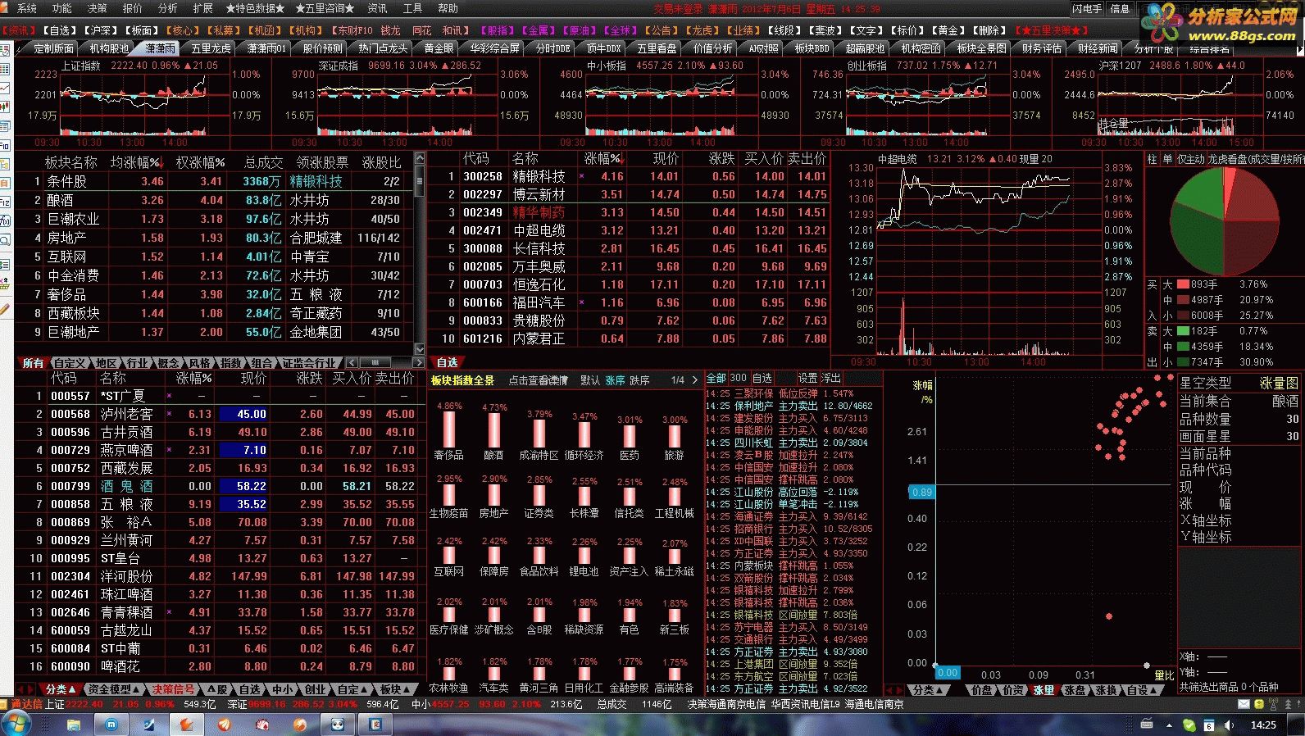Expand the 中小▲ bottom tab
Image resolution: width=1305 pixels, height=736 pixels.
(284, 689)
